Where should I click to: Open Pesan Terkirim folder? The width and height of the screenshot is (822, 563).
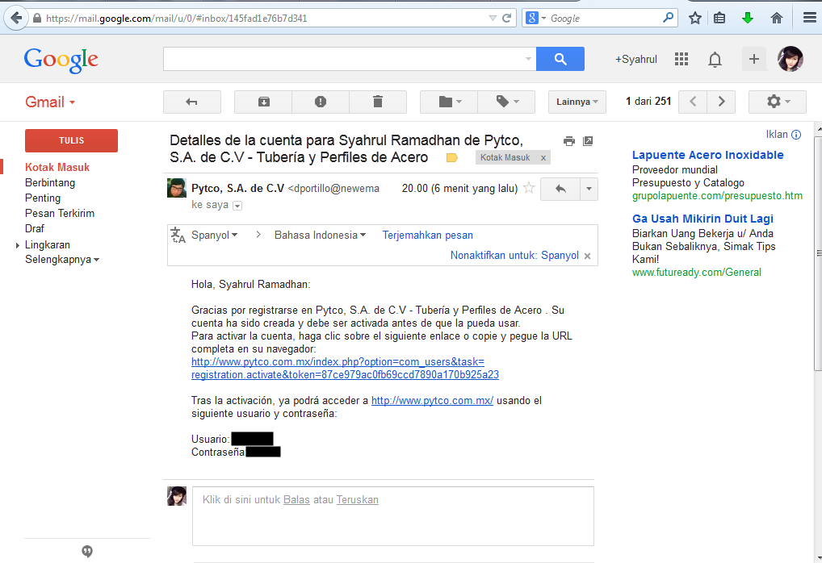[x=60, y=213]
